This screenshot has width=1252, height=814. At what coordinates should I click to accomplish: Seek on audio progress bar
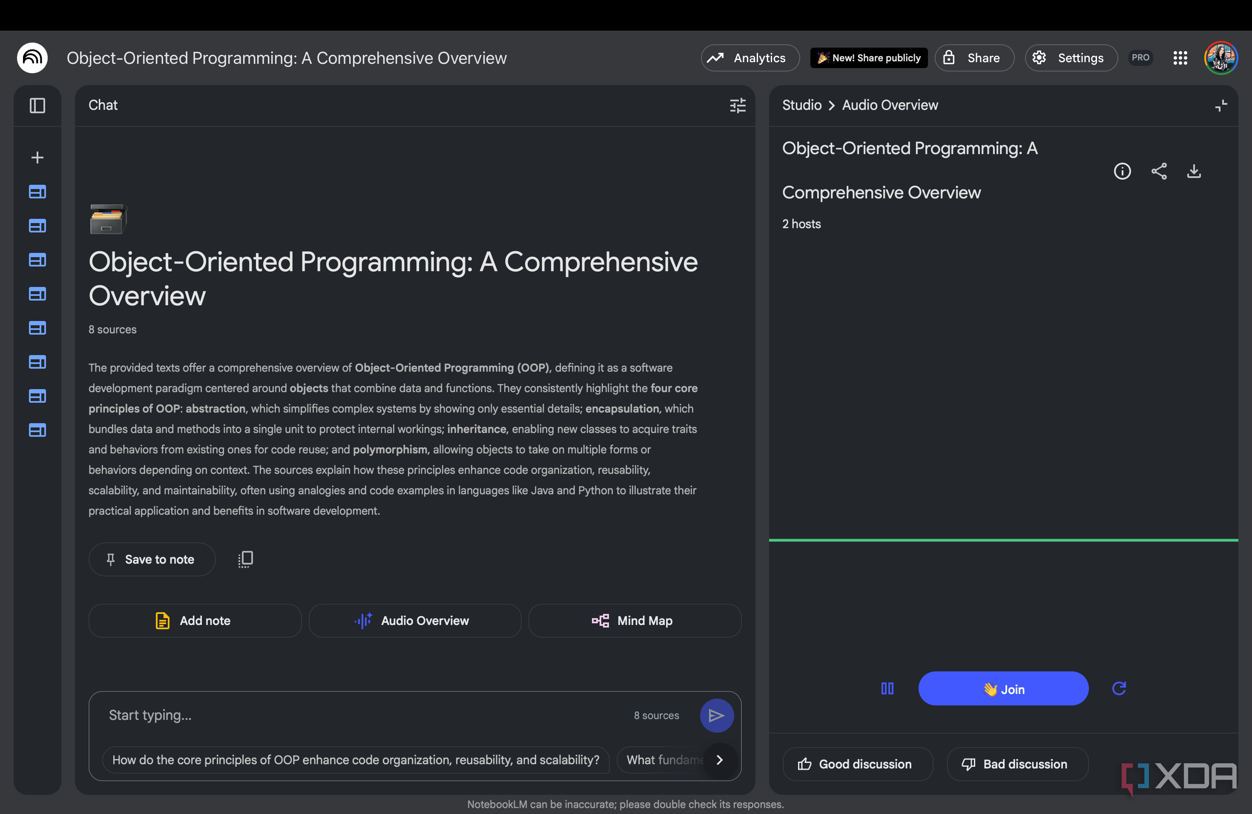(x=1003, y=540)
